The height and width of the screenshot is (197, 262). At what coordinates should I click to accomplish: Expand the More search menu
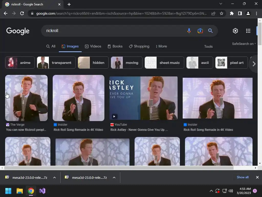coord(161,46)
